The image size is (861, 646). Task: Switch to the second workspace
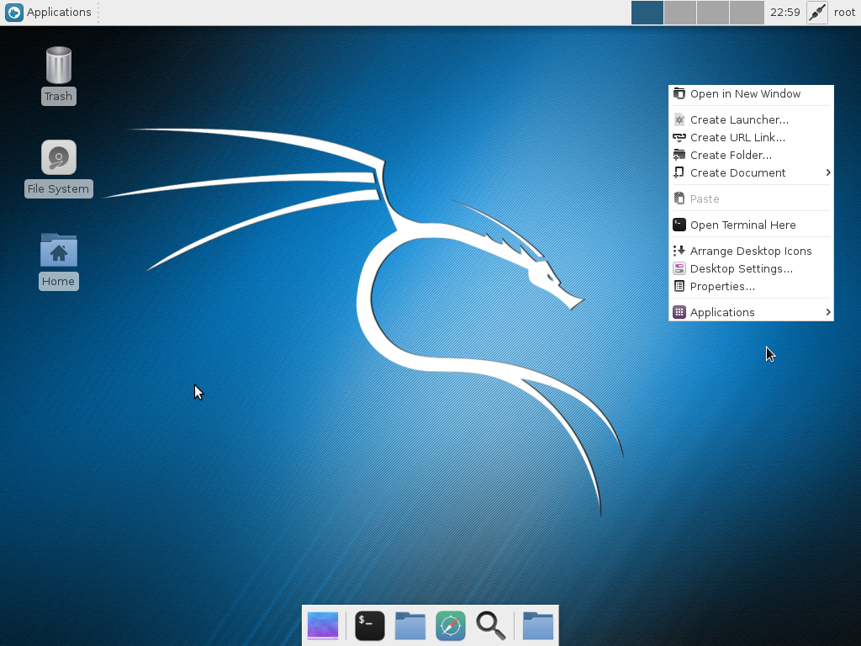(679, 12)
